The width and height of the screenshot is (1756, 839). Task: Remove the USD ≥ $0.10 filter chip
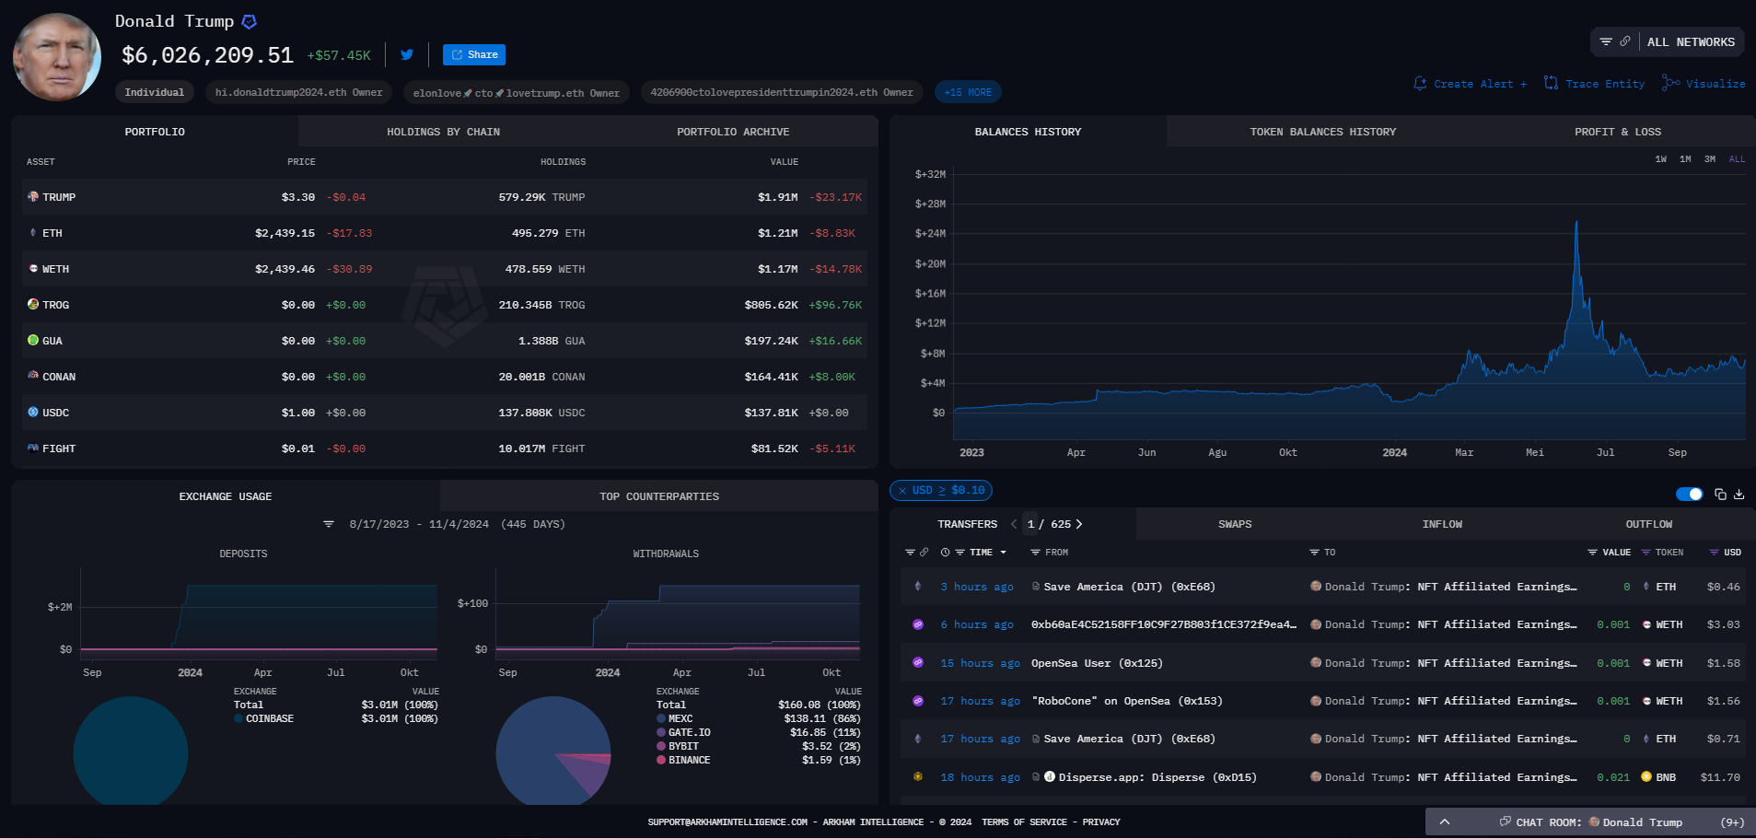pos(902,491)
